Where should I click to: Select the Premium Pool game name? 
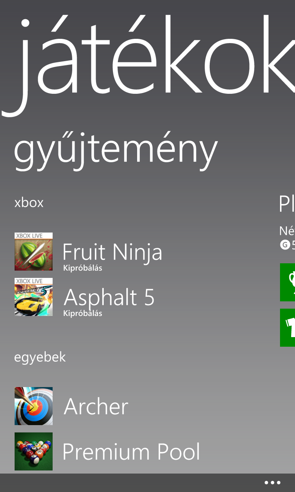[131, 452]
